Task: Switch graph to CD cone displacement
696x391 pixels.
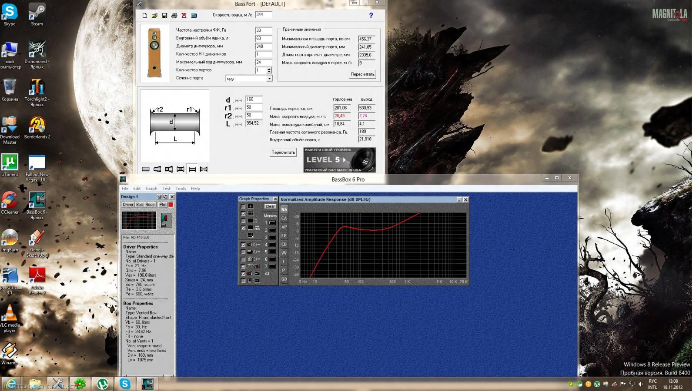Action: (284, 244)
